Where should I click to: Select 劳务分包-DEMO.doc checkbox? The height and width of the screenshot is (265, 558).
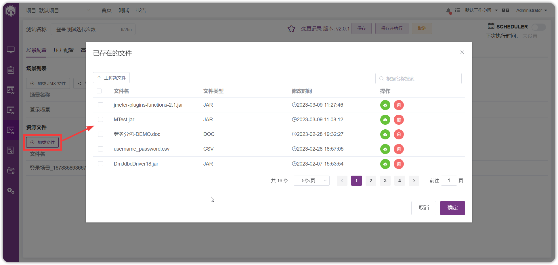tap(100, 134)
